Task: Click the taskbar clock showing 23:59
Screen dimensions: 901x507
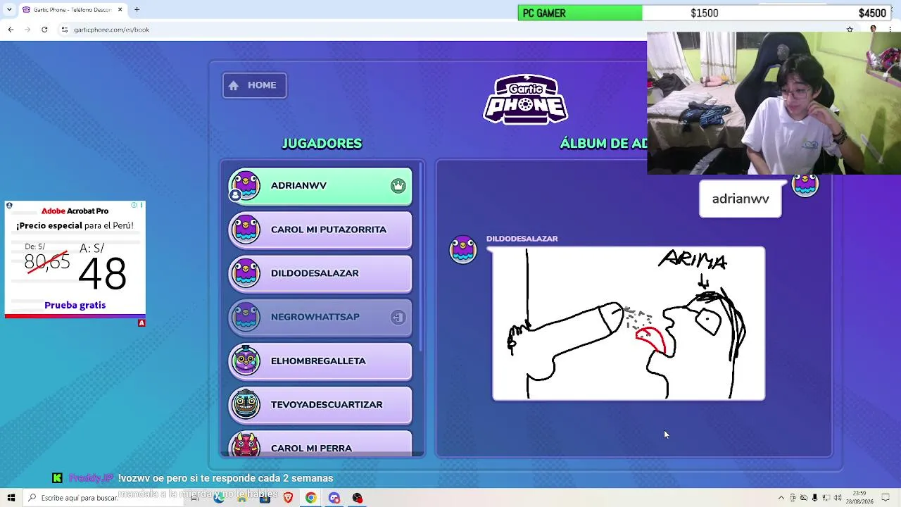Action: tap(859, 498)
